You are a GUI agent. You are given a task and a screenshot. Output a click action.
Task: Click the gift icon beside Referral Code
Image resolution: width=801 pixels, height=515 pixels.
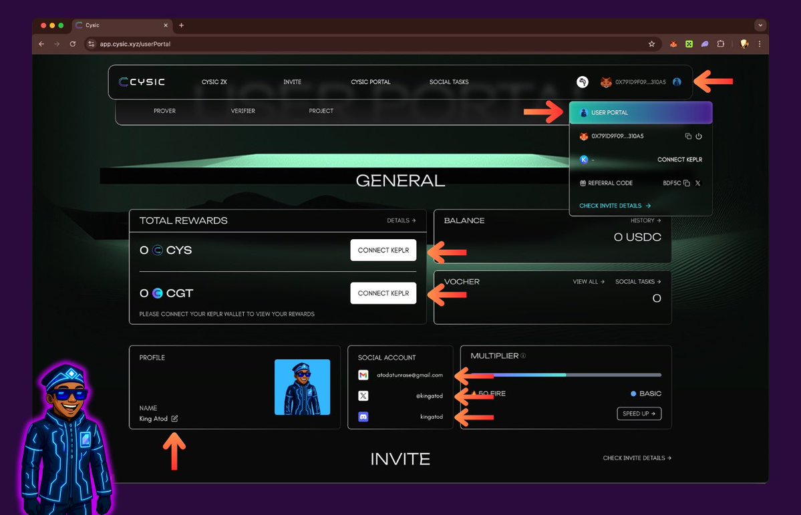583,183
